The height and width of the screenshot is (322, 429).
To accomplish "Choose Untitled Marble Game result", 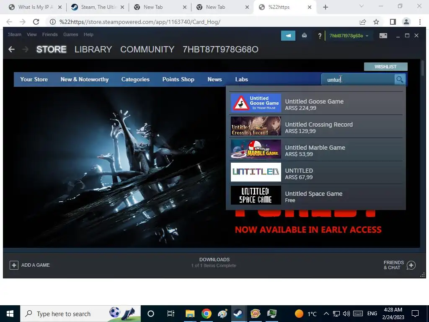I will click(x=316, y=149).
